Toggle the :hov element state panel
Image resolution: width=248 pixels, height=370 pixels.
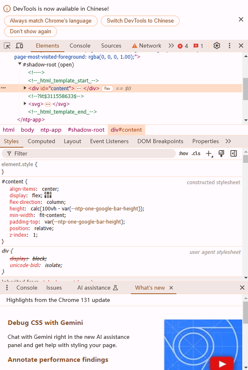pos(183,153)
